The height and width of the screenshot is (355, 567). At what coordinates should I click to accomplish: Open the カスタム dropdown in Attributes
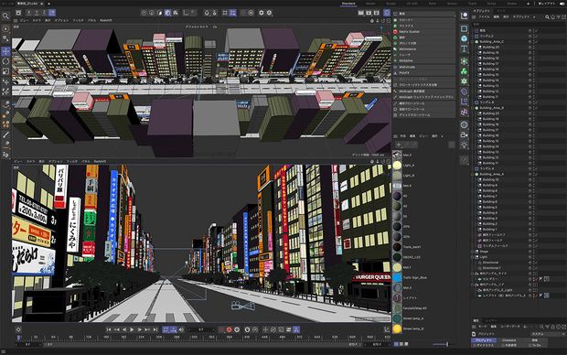pyautogui.click(x=547, y=334)
